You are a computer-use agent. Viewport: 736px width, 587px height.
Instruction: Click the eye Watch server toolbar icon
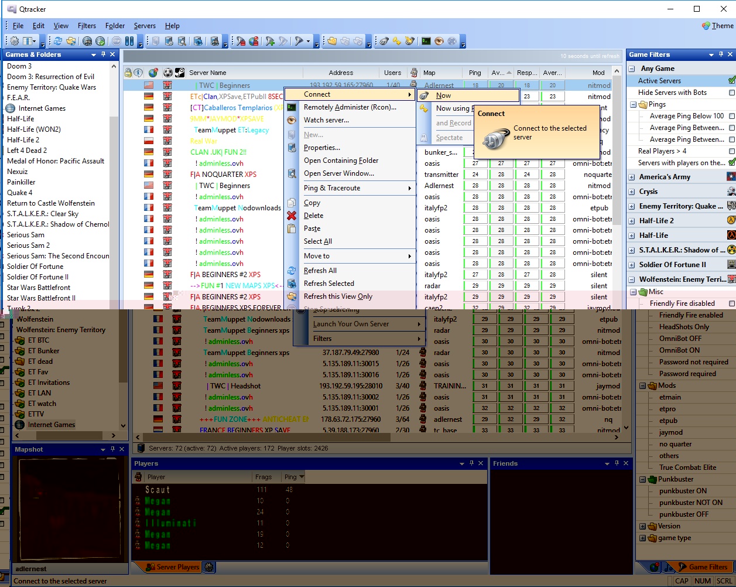coord(439,41)
